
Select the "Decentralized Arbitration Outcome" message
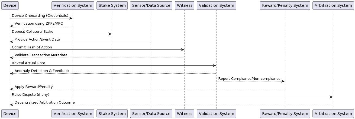(x=45, y=102)
